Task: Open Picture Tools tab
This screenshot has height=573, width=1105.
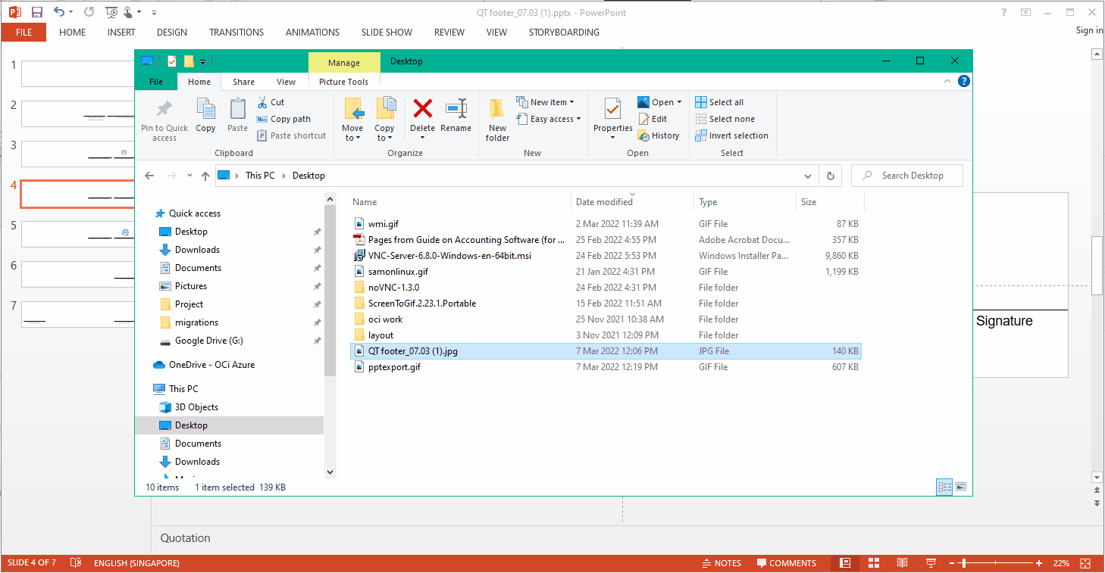Action: tap(343, 82)
